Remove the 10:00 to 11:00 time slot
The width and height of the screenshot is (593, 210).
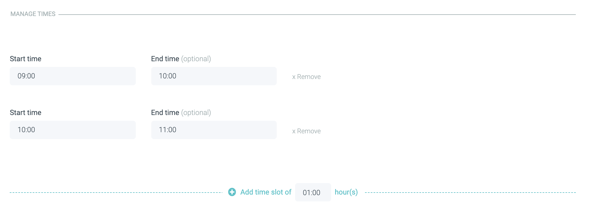[309, 131]
